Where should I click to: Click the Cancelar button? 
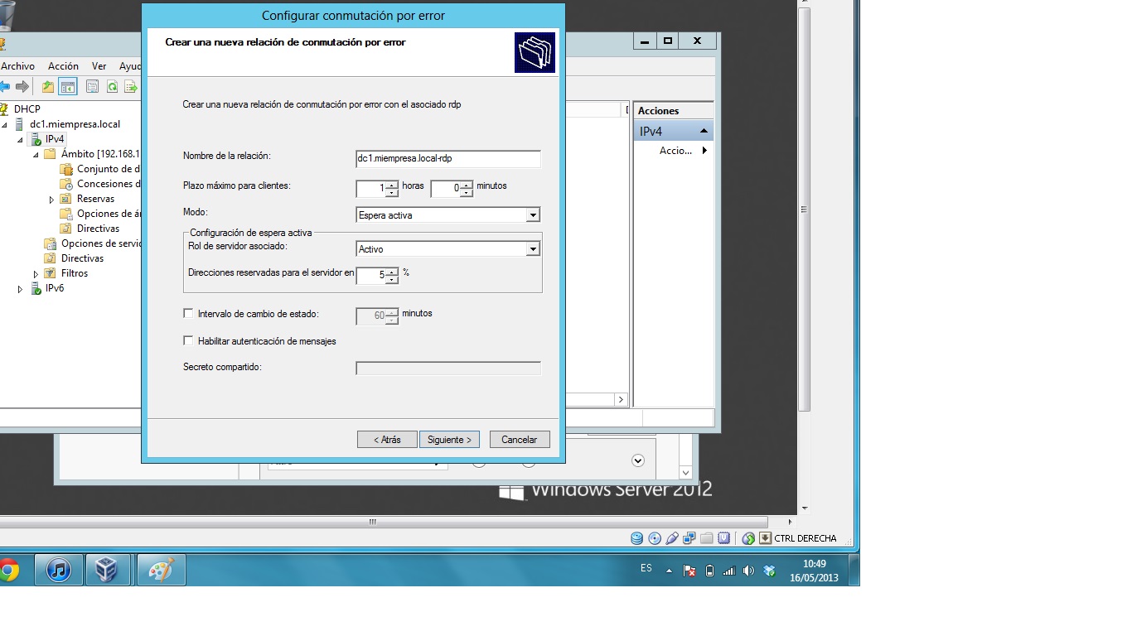tap(520, 440)
